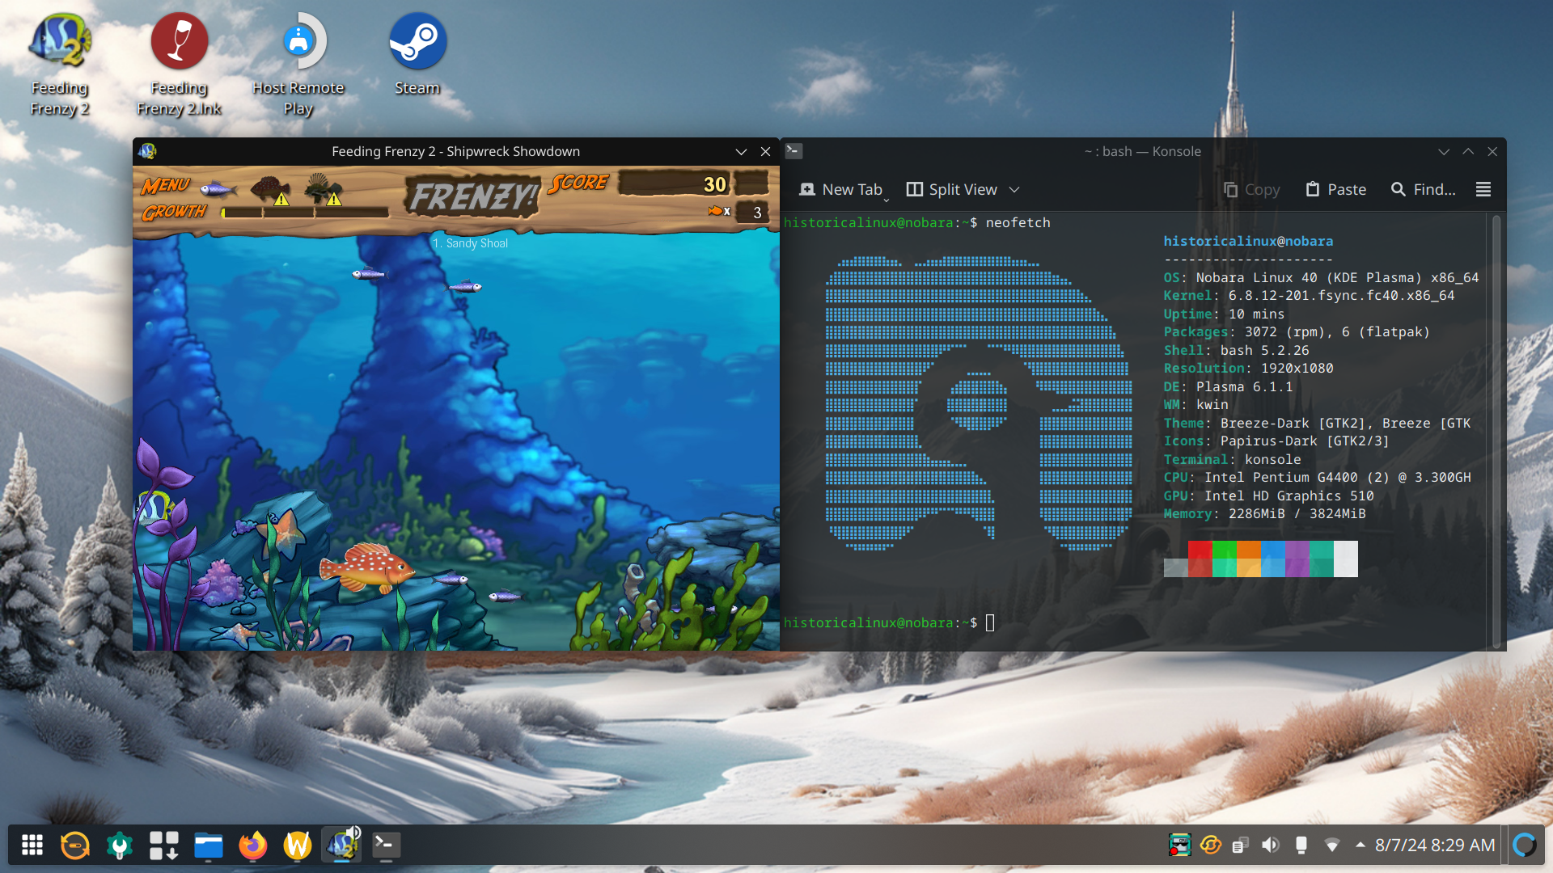Click the blue circle icon beside the clock
Image resolution: width=1553 pixels, height=873 pixels.
(1525, 845)
